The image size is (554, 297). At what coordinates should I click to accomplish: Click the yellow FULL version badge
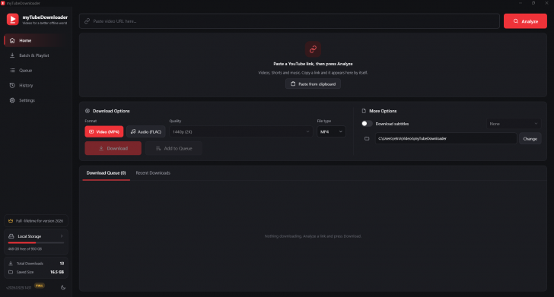pyautogui.click(x=40, y=286)
